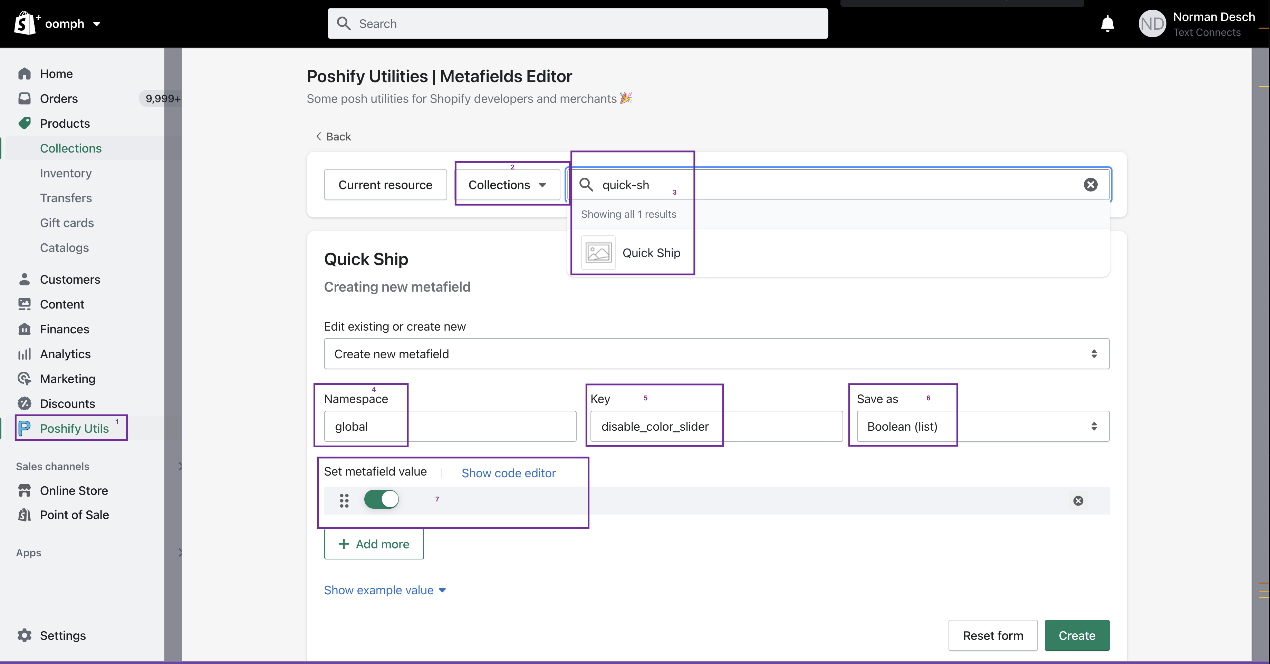Open the Discounts section icon

25,403
